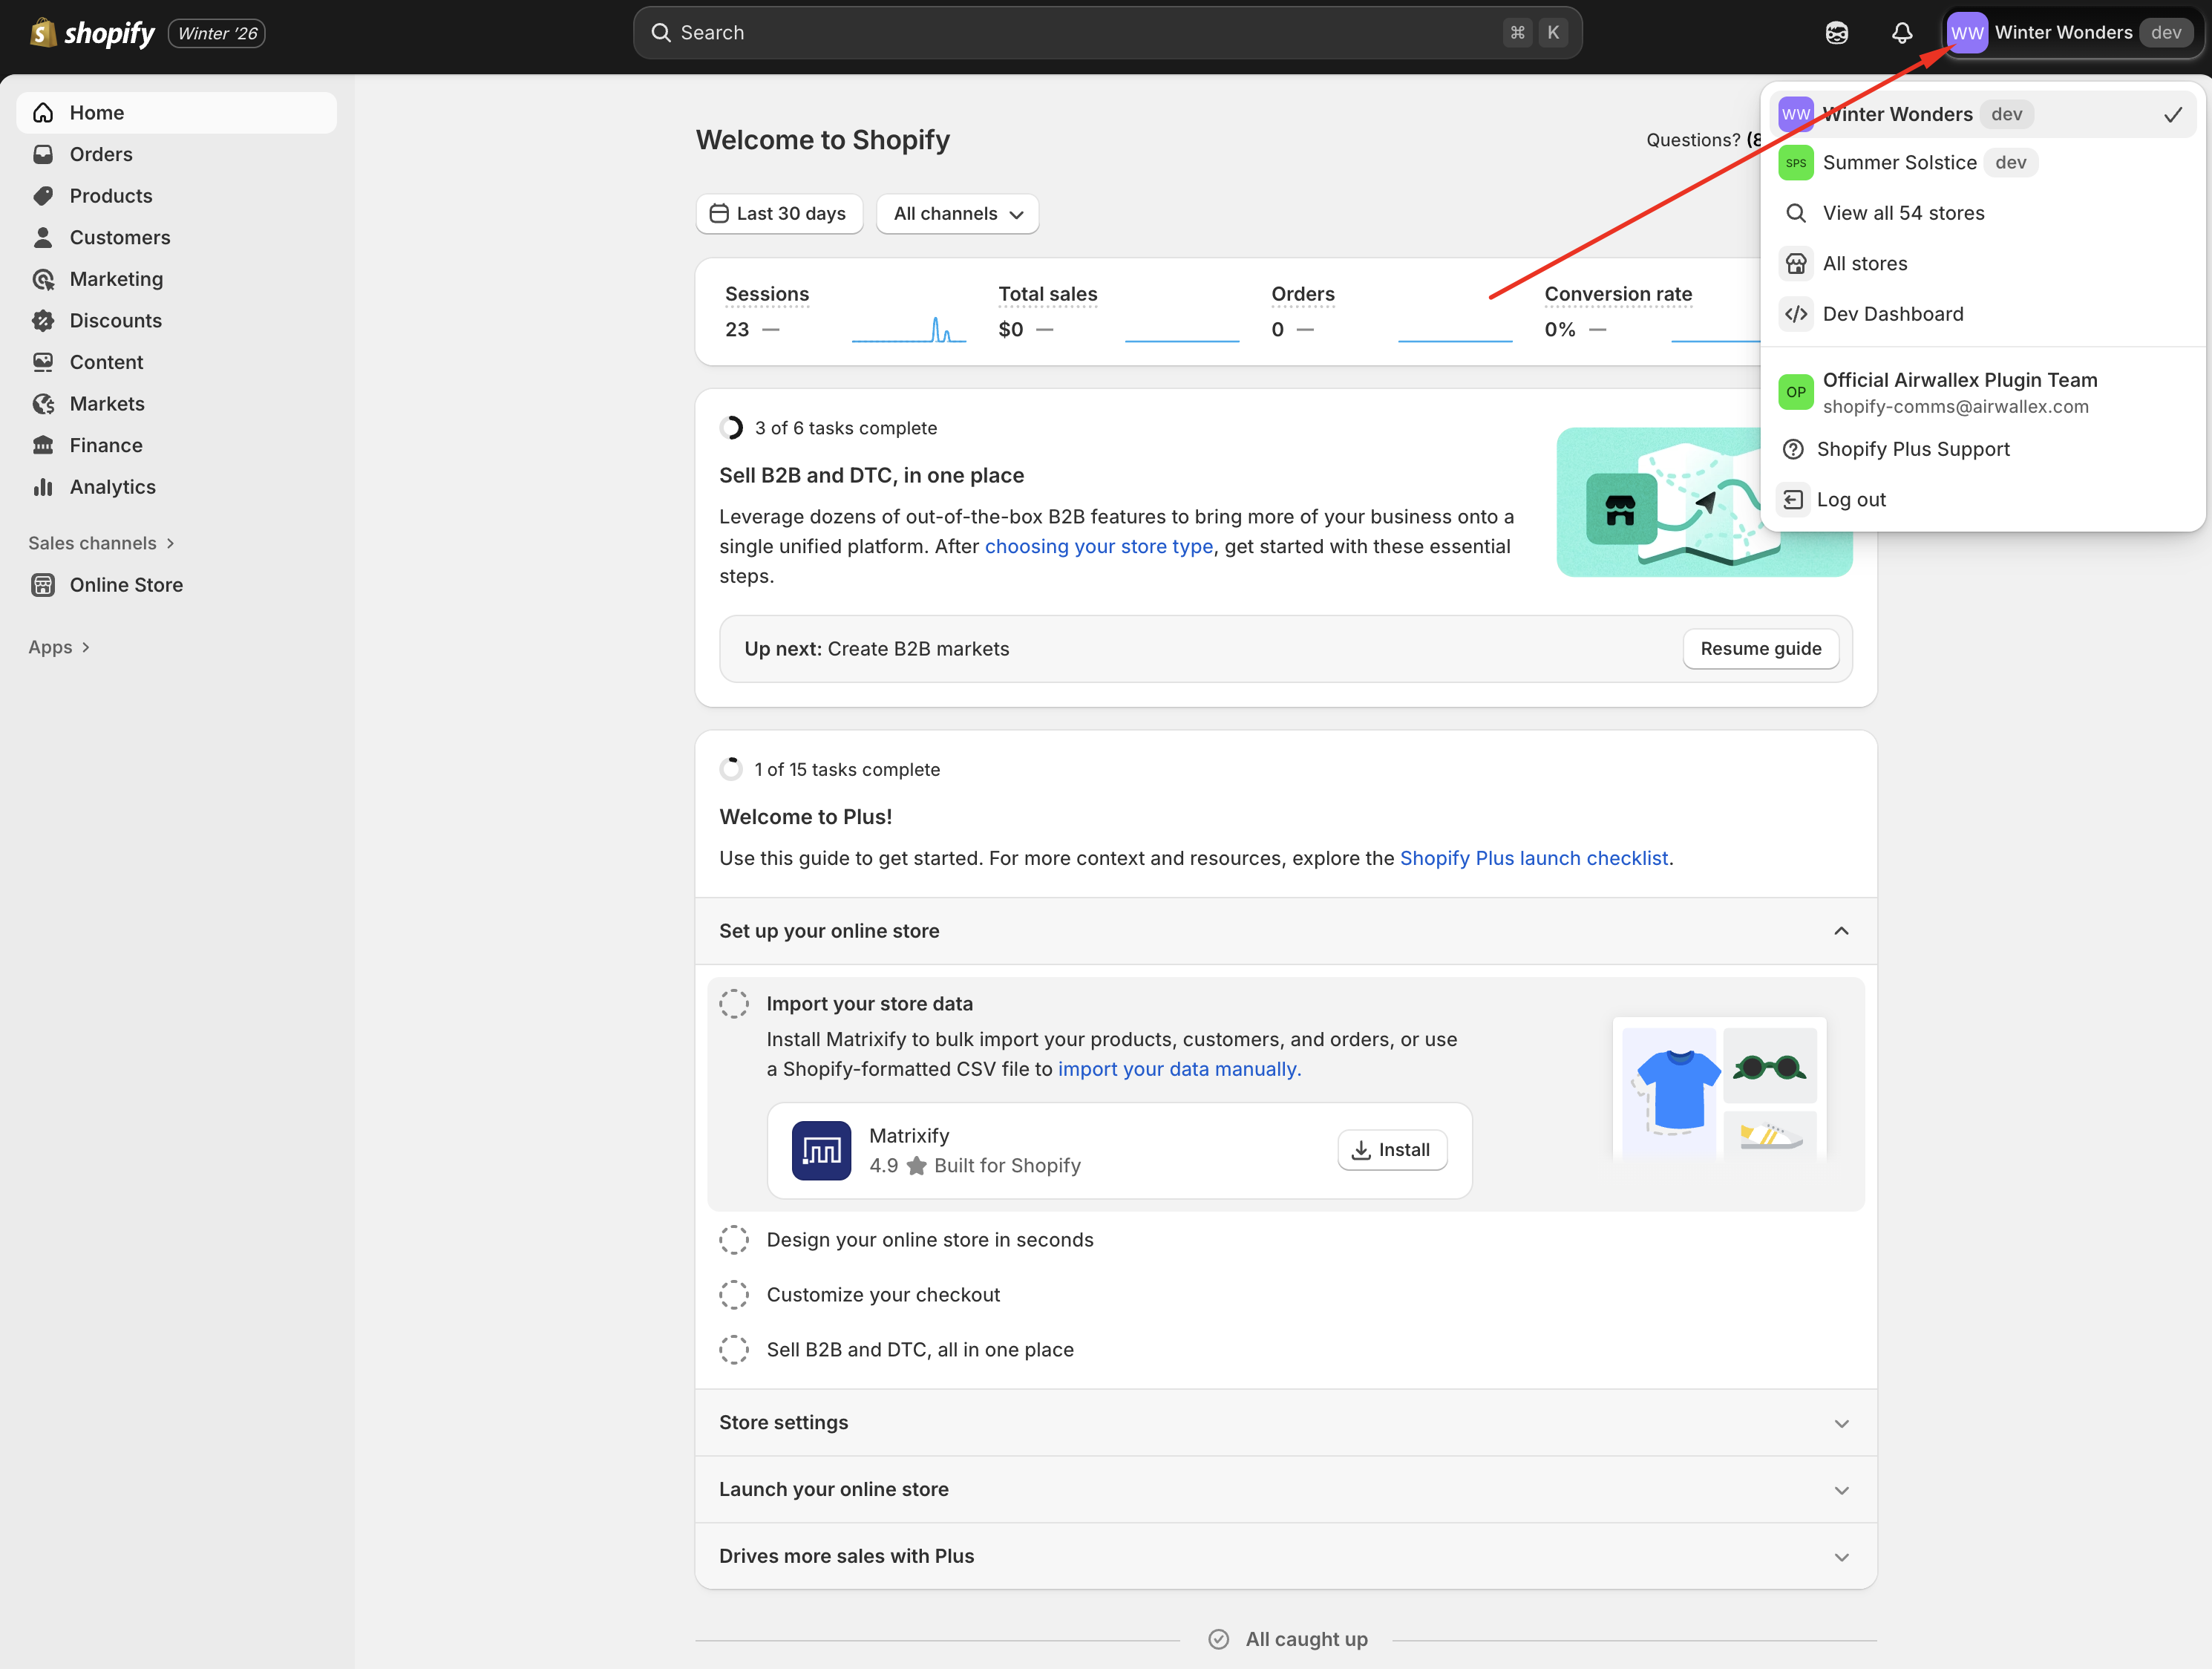Viewport: 2212px width, 1669px height.
Task: Mark 'Import your store data' task circle
Action: [734, 1003]
